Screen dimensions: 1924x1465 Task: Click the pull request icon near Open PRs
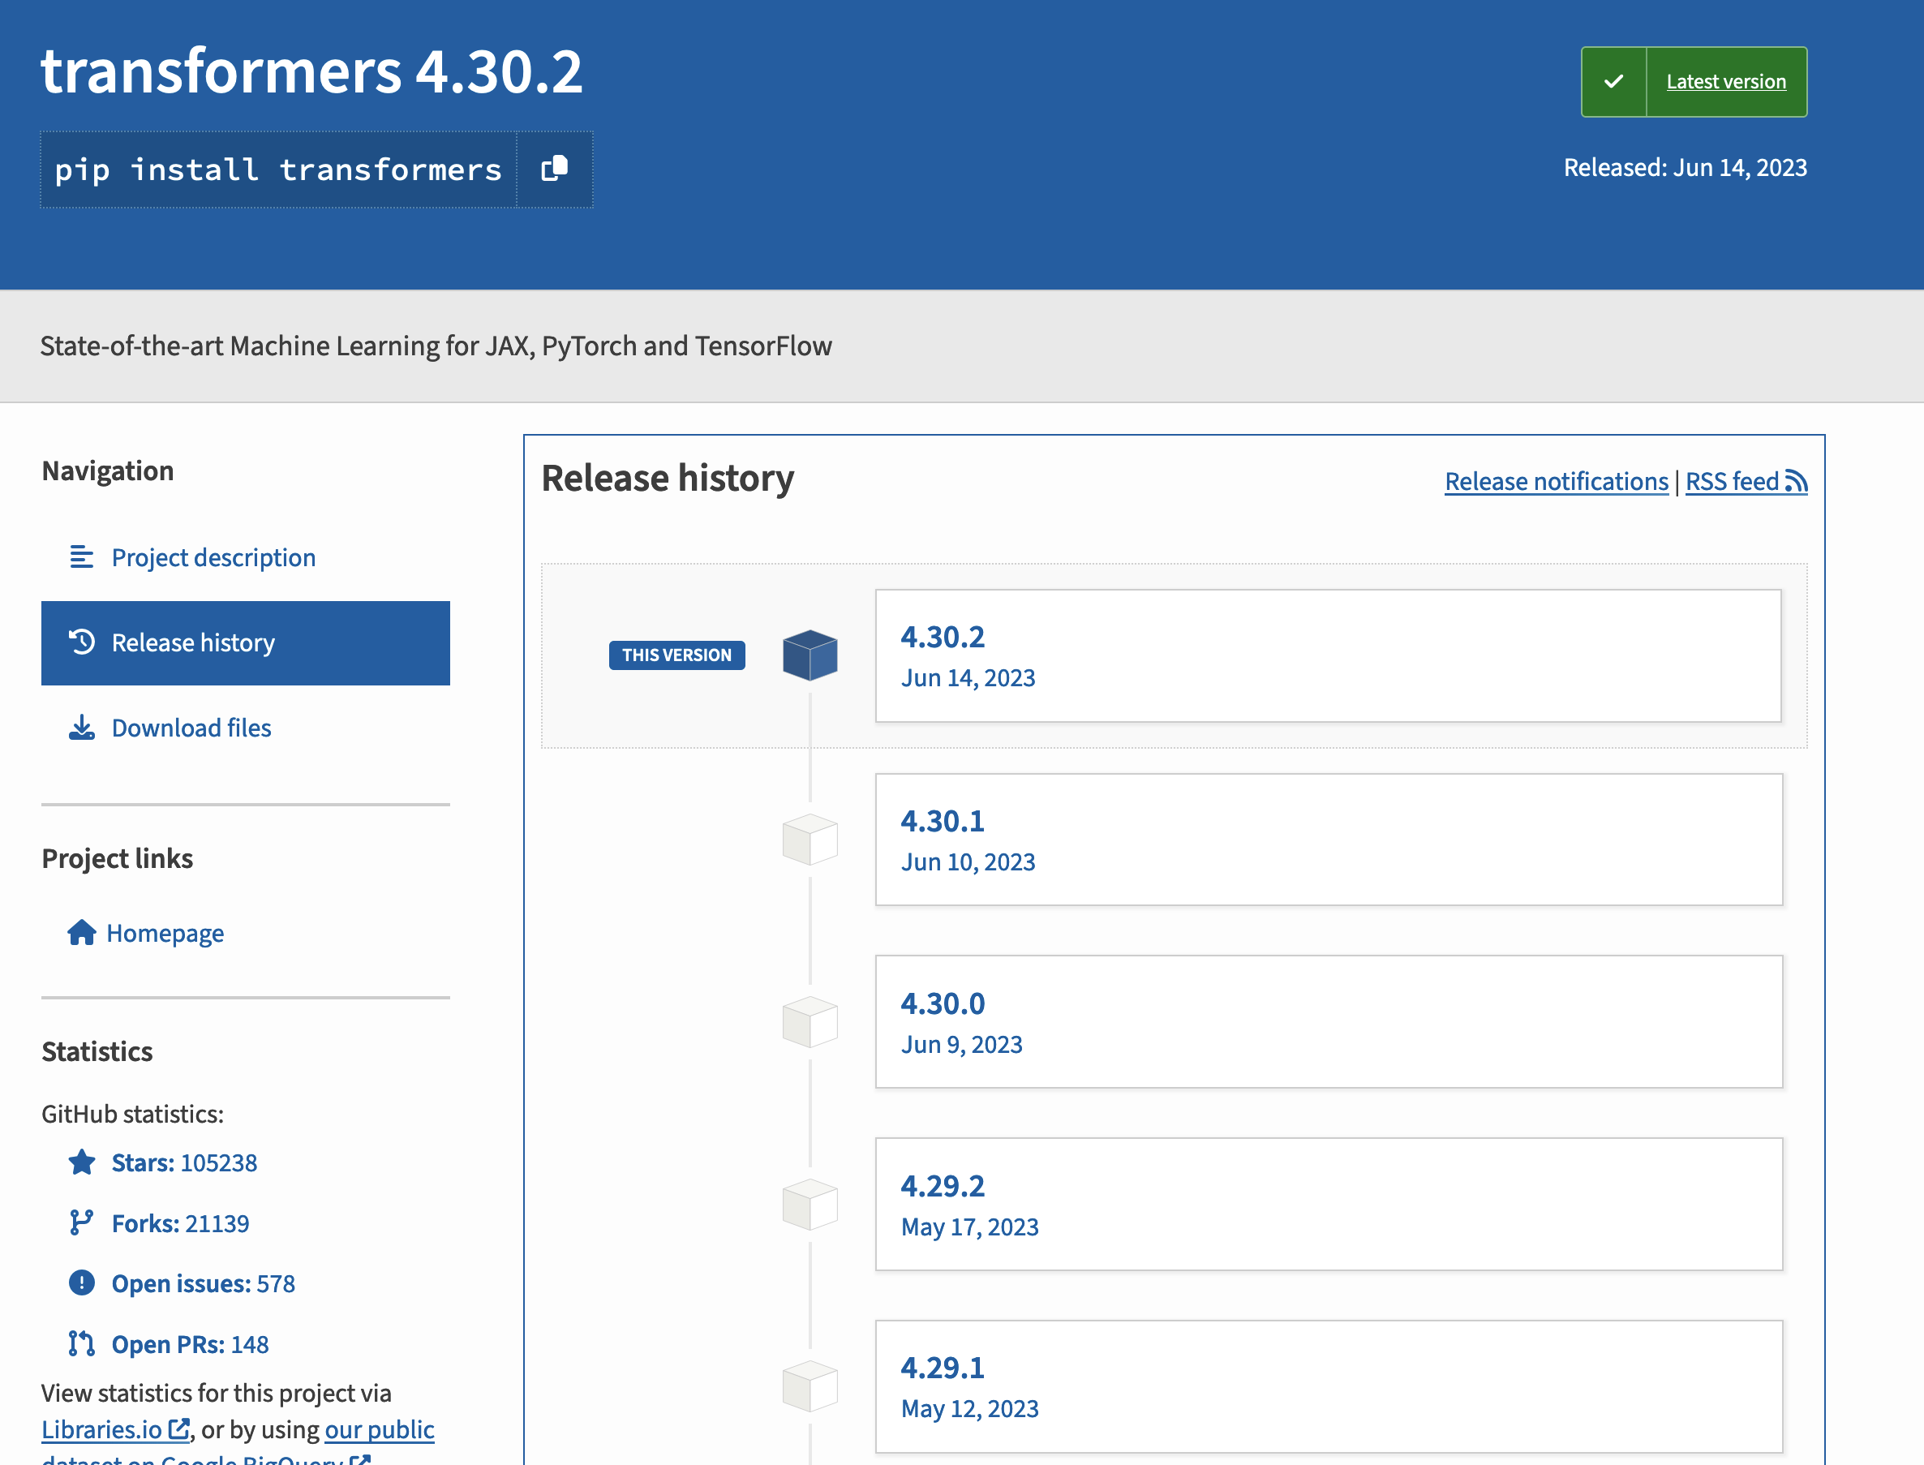point(81,1344)
